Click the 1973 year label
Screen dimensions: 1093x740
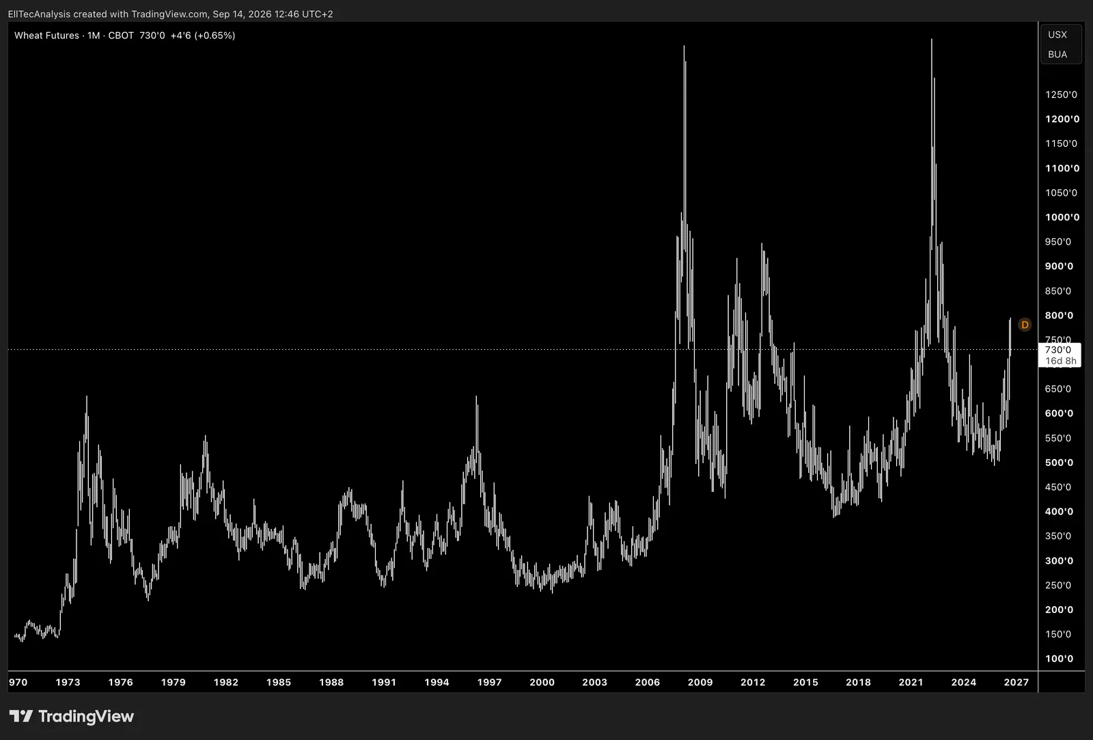pyautogui.click(x=68, y=682)
